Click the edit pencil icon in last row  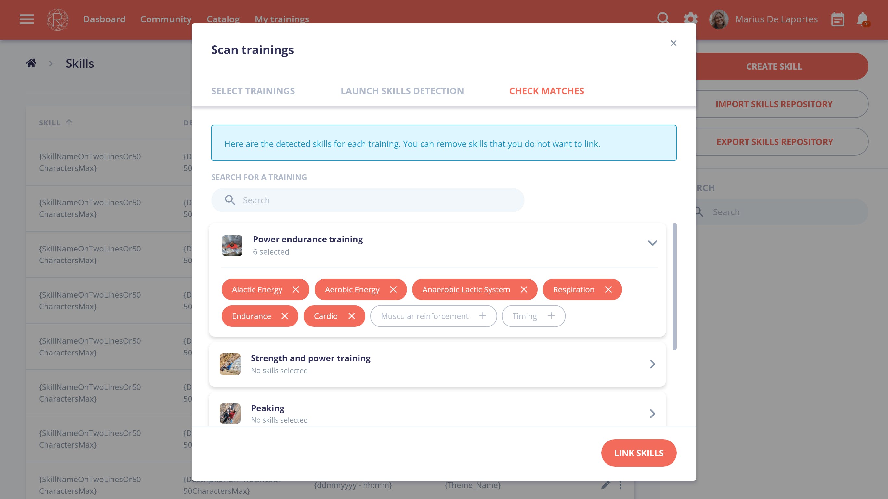605,485
